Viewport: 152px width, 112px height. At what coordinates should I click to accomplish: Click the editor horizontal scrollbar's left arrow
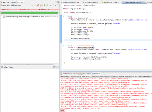[65, 70]
